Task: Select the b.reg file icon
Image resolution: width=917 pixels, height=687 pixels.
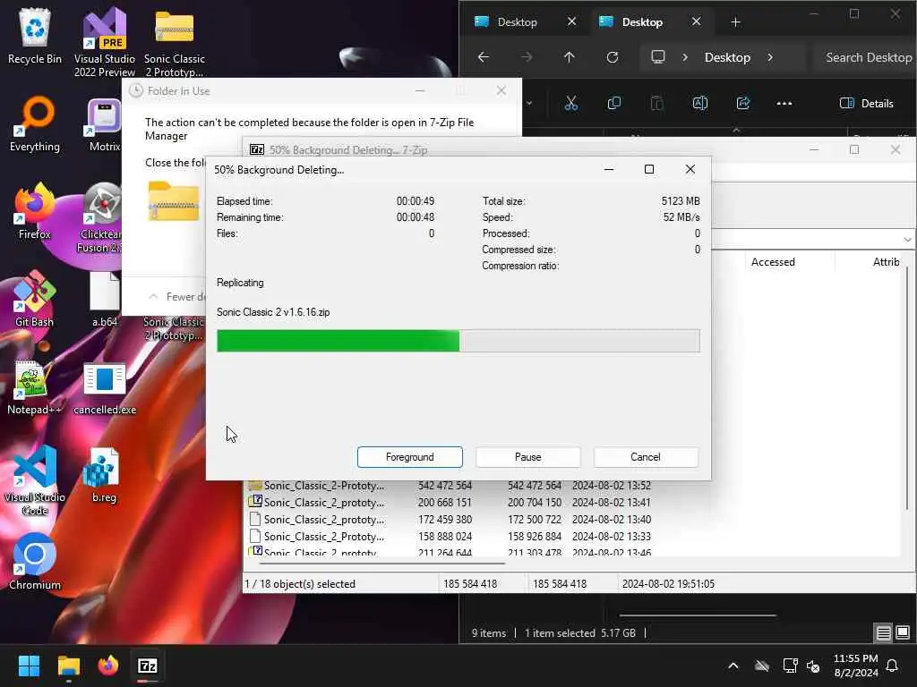Action: pos(104,474)
